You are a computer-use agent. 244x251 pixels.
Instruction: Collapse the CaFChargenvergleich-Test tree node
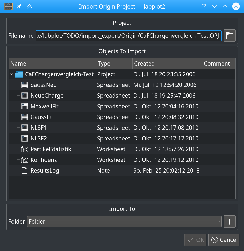[x=11, y=74]
